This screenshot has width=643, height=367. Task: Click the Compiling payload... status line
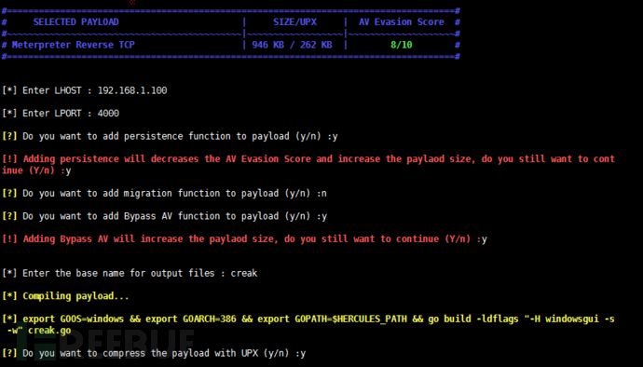coord(65,296)
